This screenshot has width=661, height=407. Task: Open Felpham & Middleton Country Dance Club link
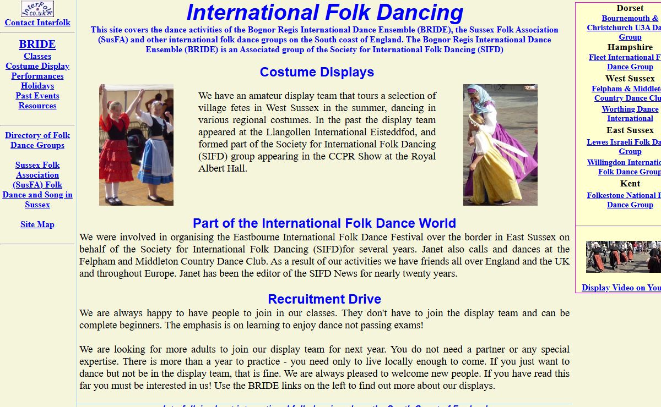point(626,93)
